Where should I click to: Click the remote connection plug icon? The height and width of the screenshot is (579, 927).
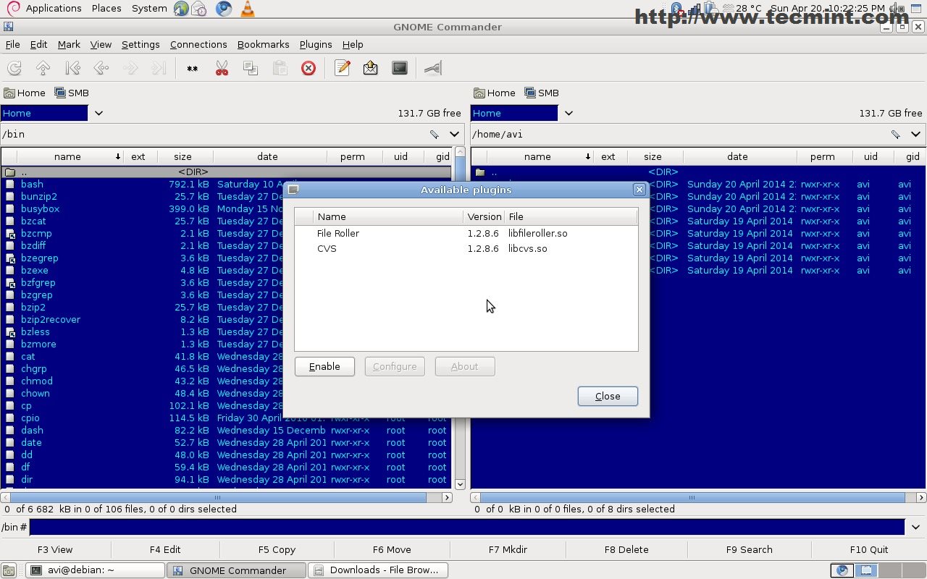pos(433,68)
